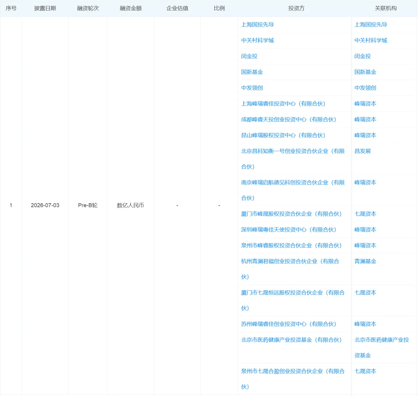Open 七晟资本 beside 厦门市峰晟股权投资合伙企业
This screenshot has height=396, width=418.
click(365, 214)
